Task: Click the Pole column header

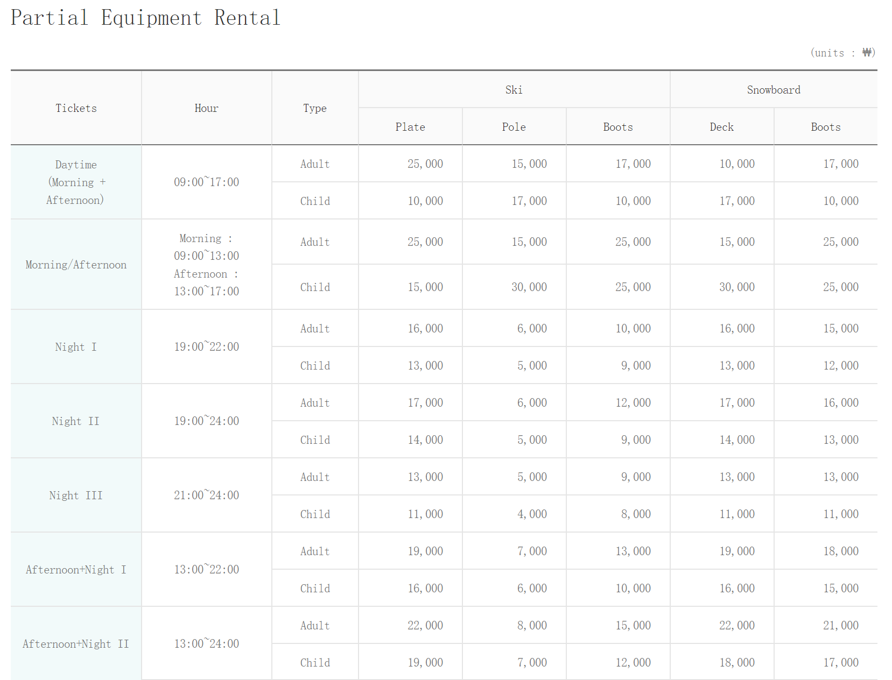Action: pos(514,127)
